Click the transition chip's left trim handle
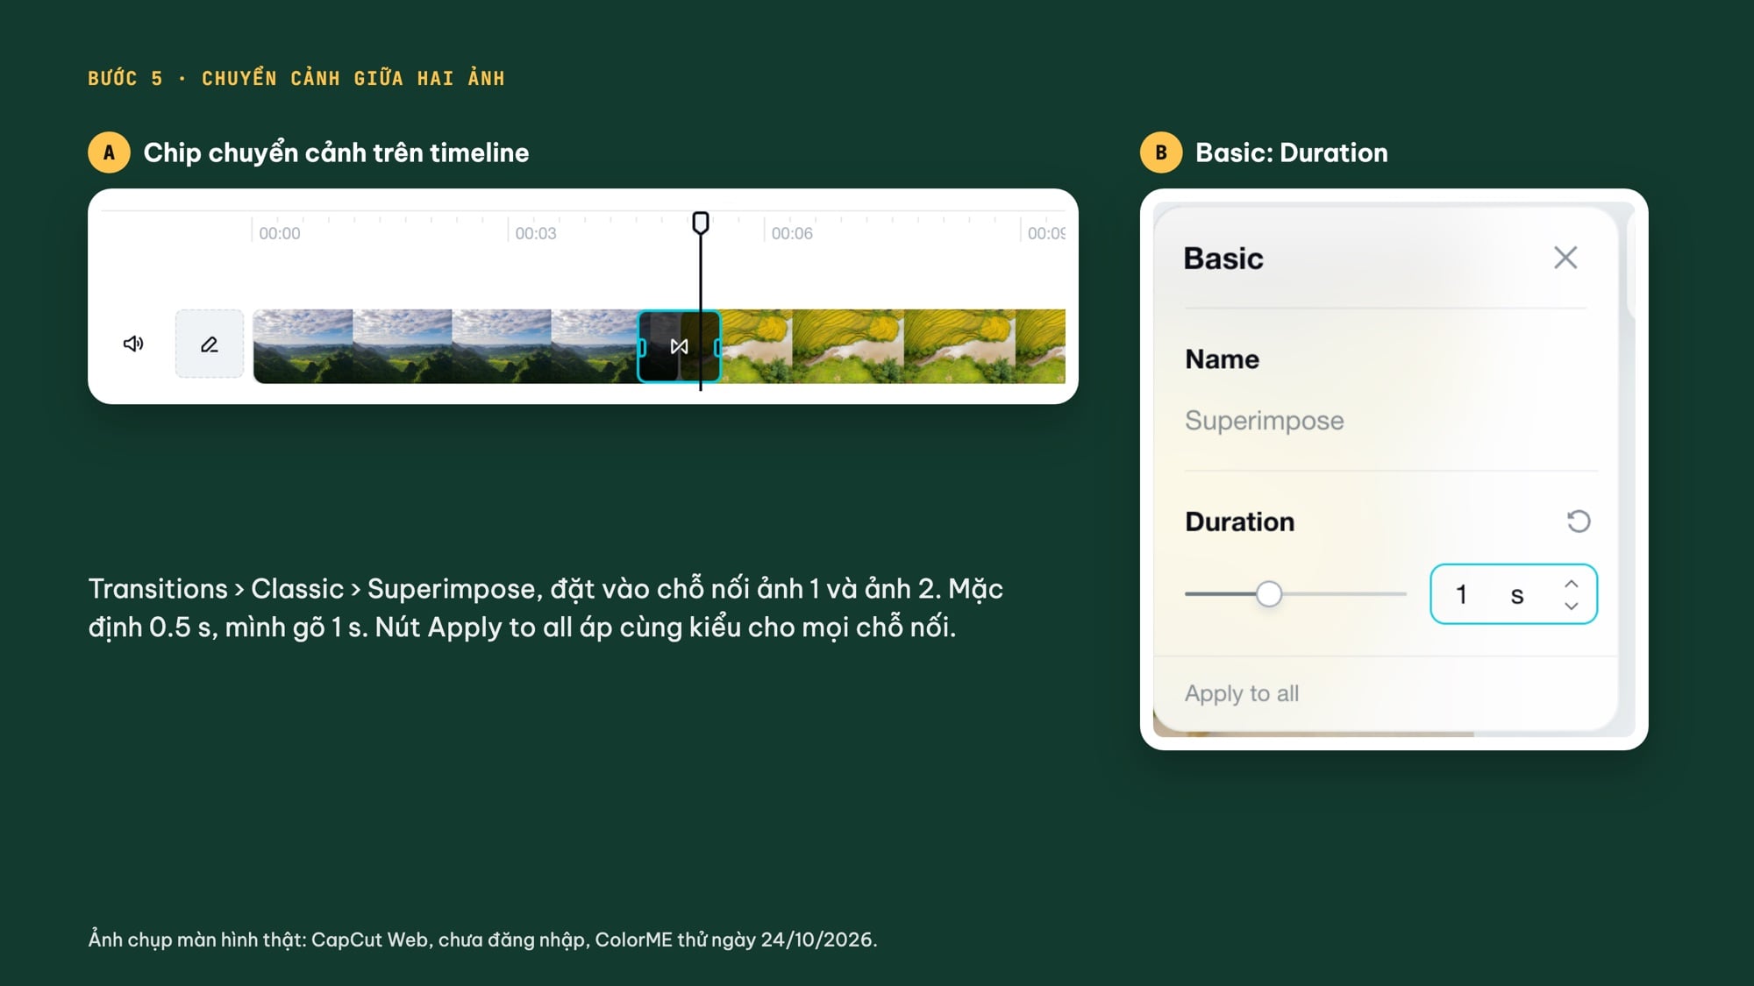 coord(642,347)
